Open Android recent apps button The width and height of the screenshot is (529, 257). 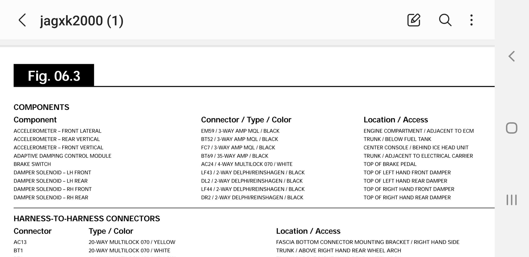tap(512, 200)
